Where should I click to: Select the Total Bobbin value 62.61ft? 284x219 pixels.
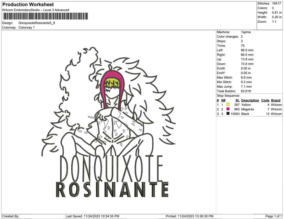pos(246,91)
